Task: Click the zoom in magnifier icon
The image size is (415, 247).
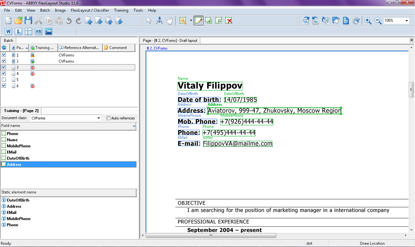Action: tap(368, 21)
